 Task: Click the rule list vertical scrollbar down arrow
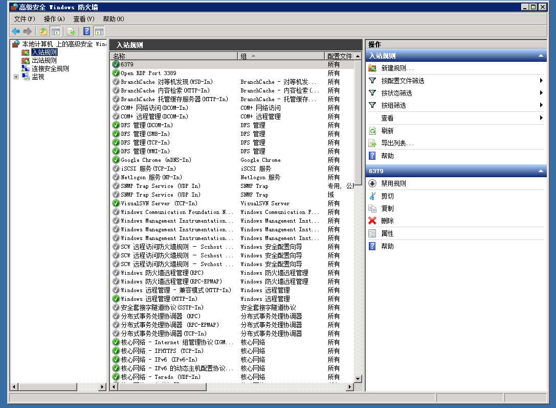358,378
